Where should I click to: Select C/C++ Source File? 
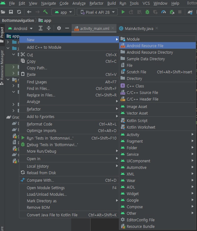tap(157, 92)
